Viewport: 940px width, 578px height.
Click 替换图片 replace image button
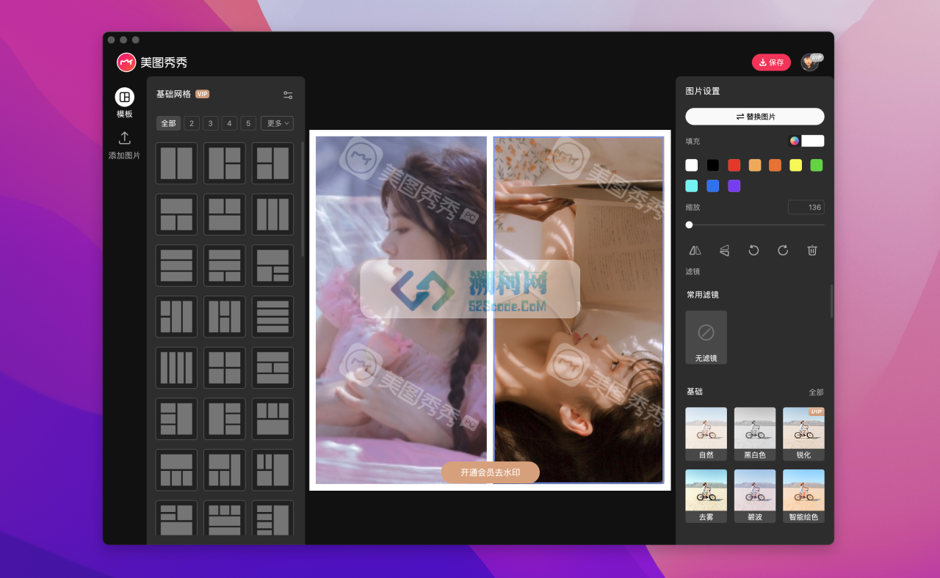pyautogui.click(x=755, y=117)
